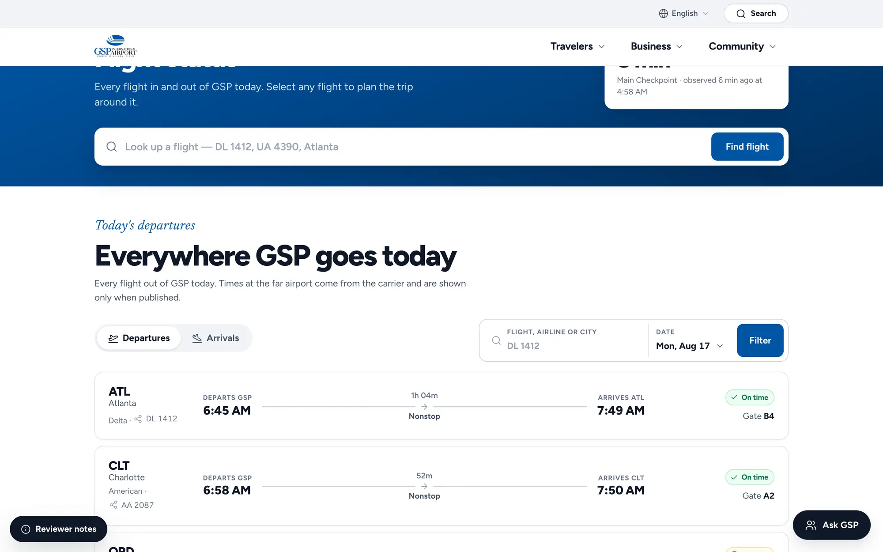Click the Filter button
Image resolution: width=883 pixels, height=552 pixels.
pos(760,340)
